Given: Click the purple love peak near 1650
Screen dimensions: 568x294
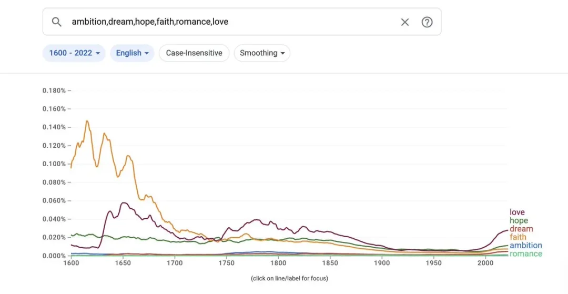Looking at the screenshot, I should (x=124, y=203).
